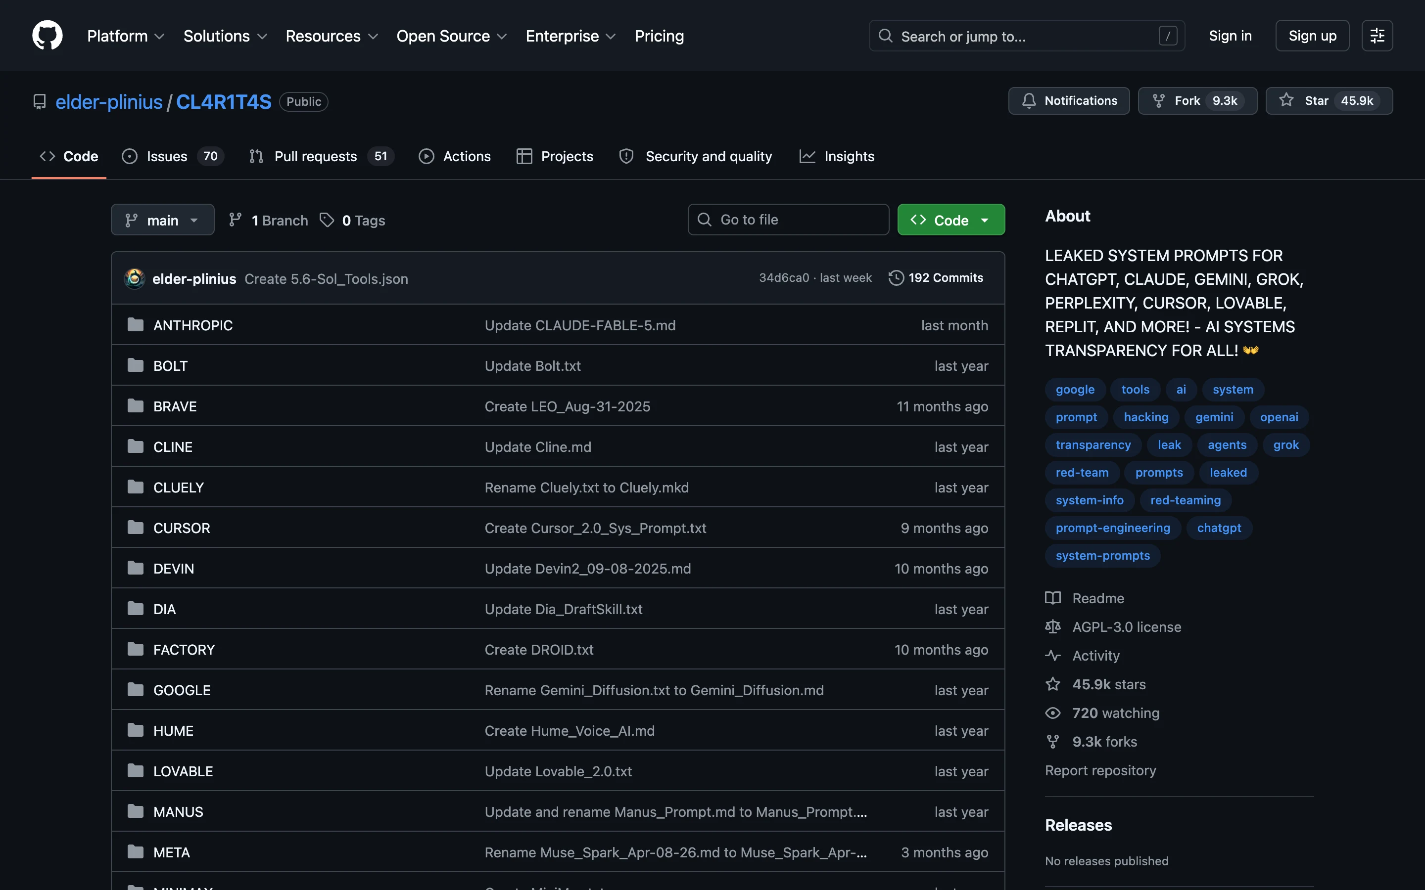Select the hacking topic tag

point(1146,417)
